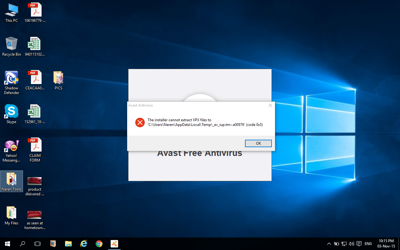Click the Avast Antivirus dialog title
This screenshot has width=400, height=250.
(141, 105)
